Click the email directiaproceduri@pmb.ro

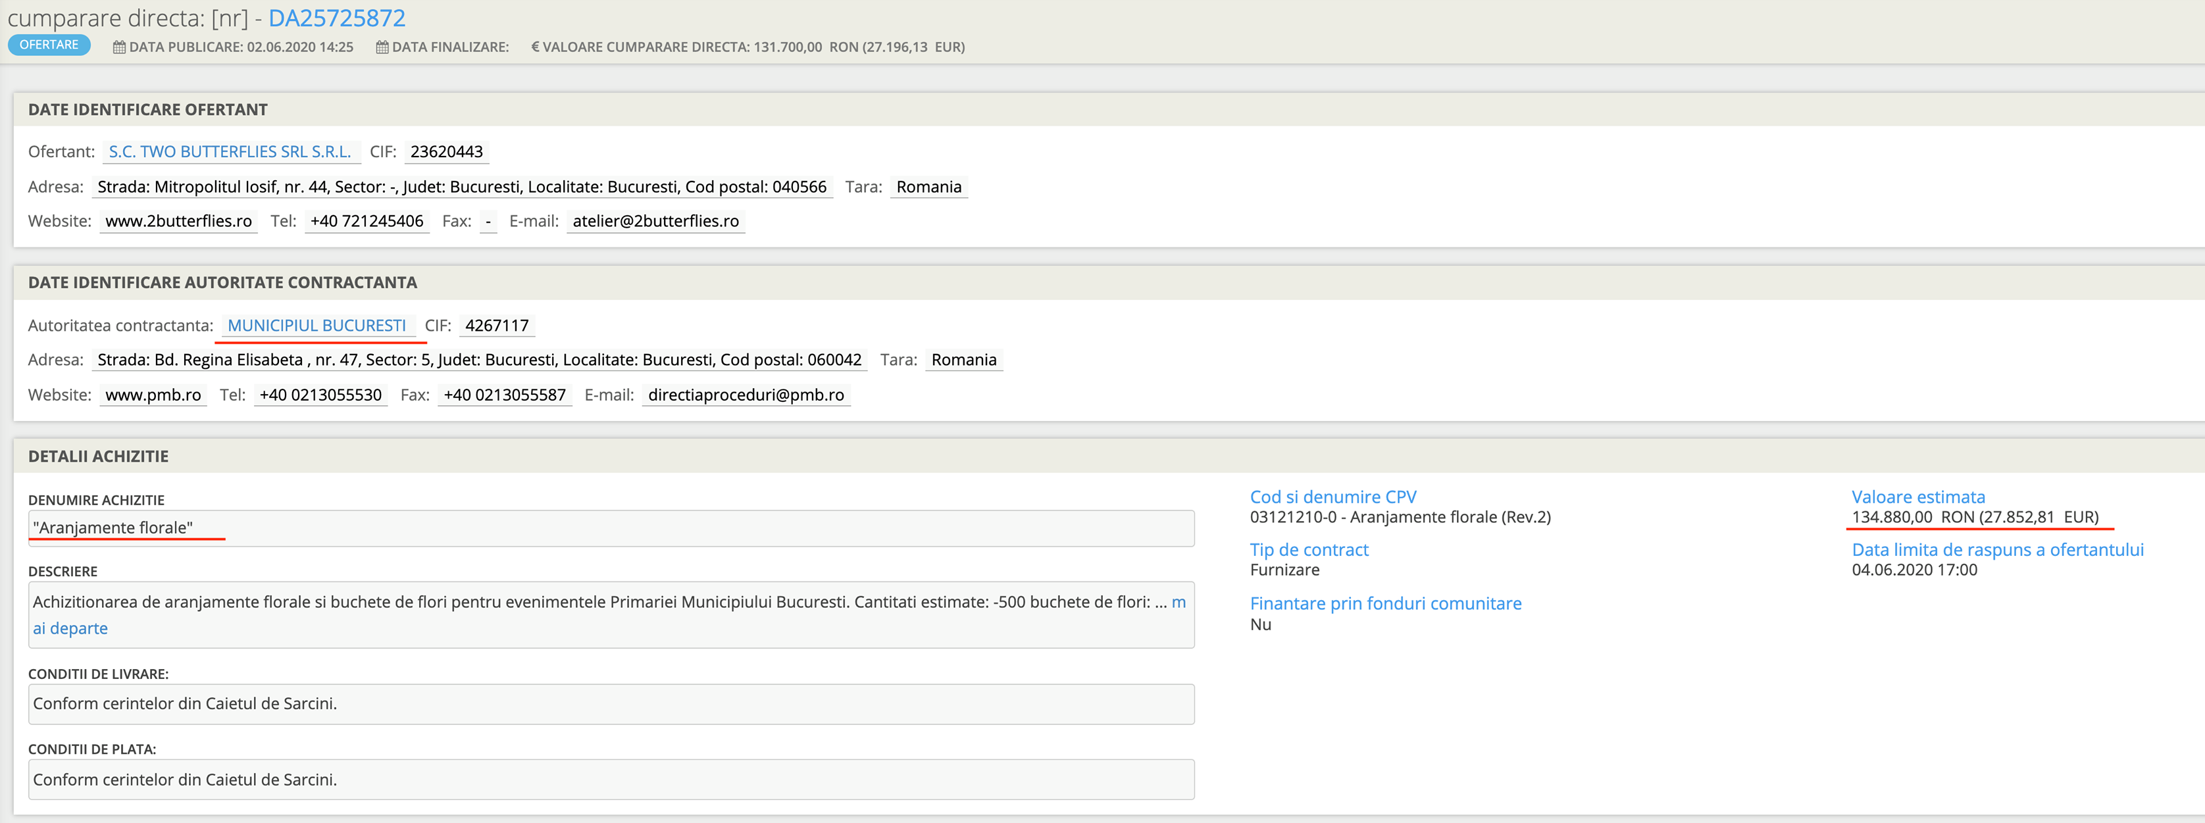(x=746, y=394)
